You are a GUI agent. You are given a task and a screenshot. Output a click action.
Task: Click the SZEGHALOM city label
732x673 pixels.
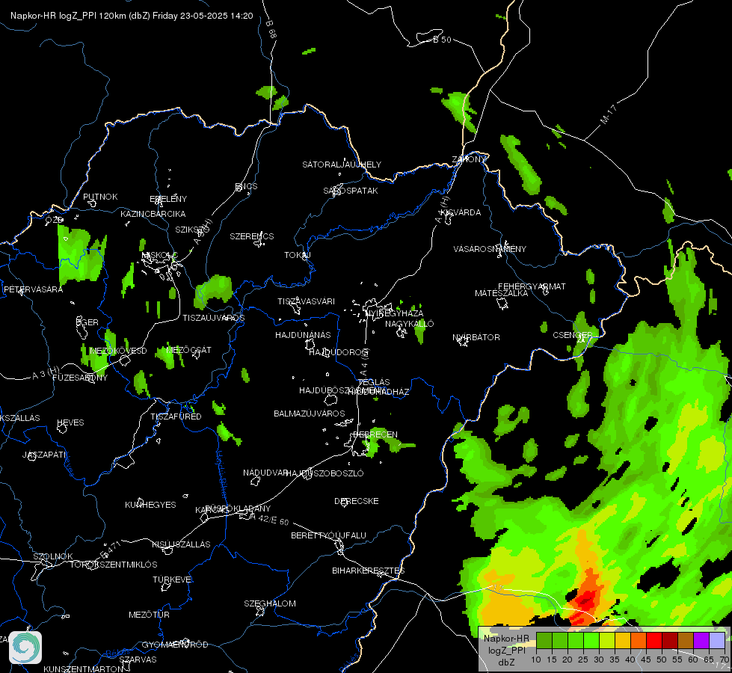coord(270,603)
